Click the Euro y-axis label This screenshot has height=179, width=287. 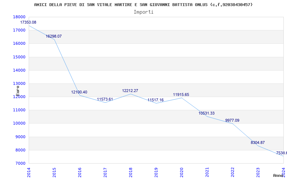(18, 91)
